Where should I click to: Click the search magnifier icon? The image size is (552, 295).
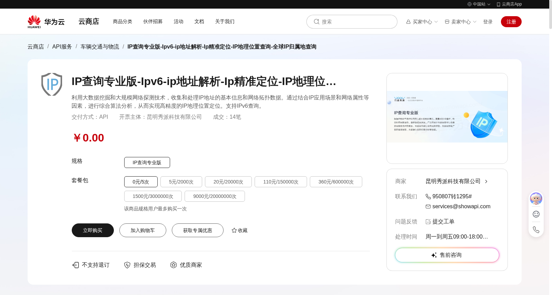pos(316,22)
